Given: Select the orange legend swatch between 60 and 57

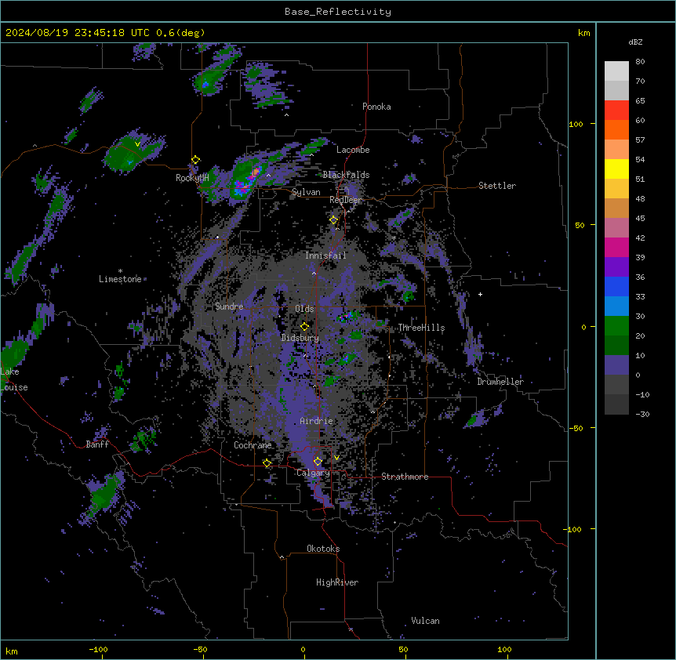Looking at the screenshot, I should (616, 129).
